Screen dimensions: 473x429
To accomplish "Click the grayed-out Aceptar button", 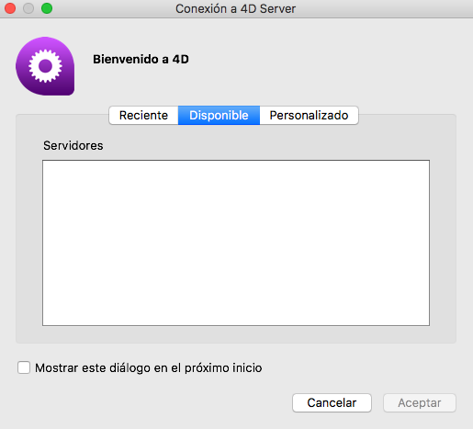I will (420, 402).
